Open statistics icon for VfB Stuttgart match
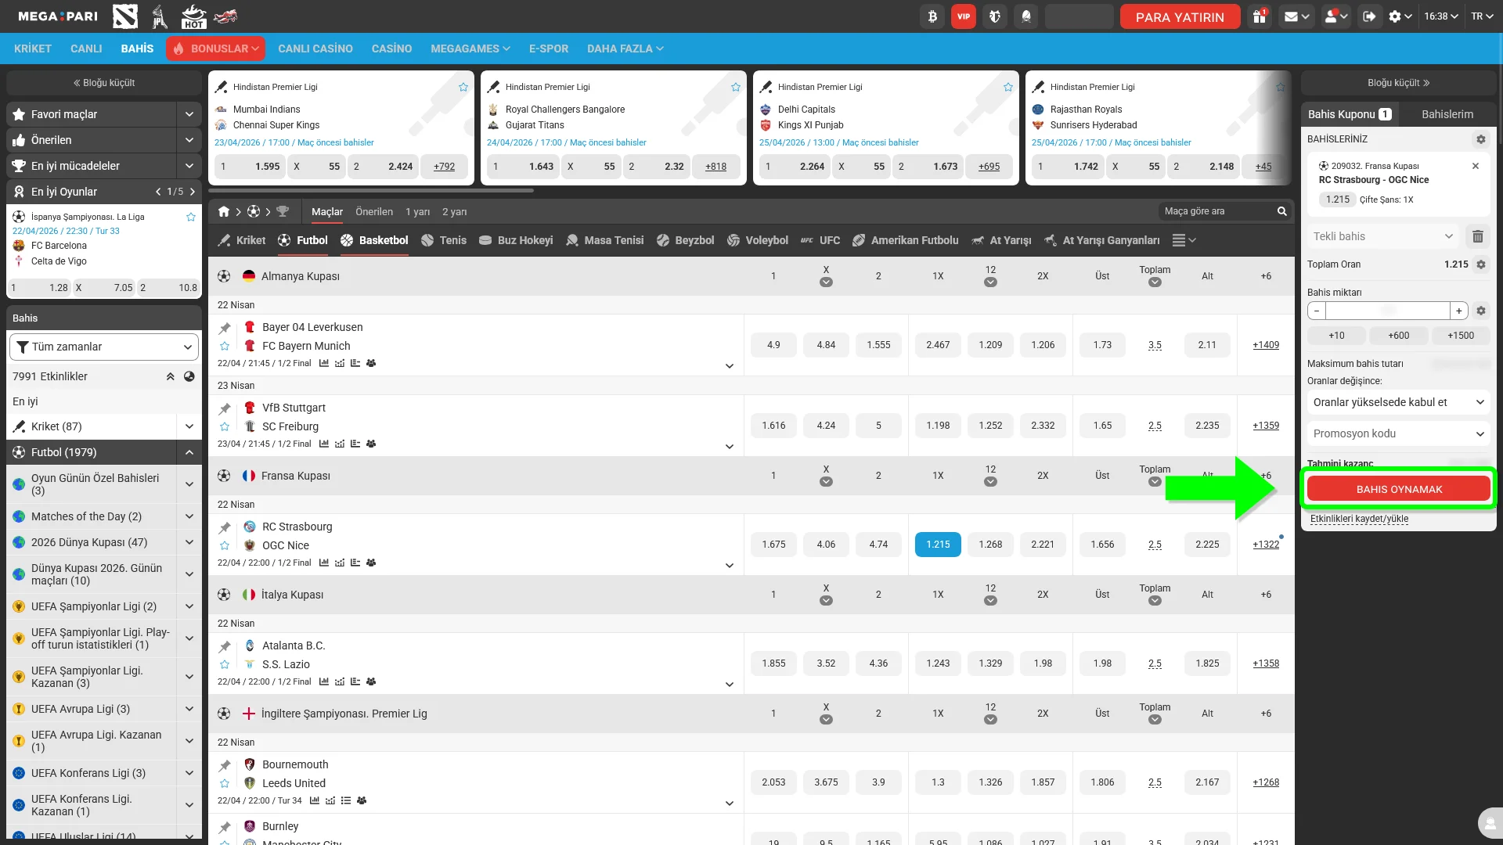The height and width of the screenshot is (845, 1503). click(x=324, y=444)
